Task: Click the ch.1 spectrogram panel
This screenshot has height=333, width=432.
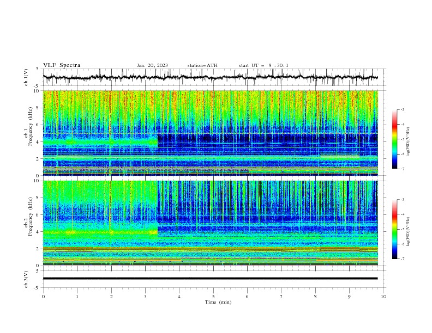Action: 210,133
